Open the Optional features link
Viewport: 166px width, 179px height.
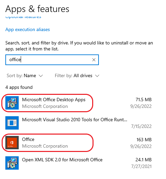pos(23,17)
